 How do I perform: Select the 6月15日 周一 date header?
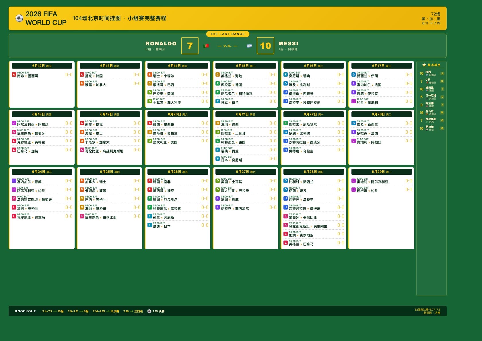[246, 66]
